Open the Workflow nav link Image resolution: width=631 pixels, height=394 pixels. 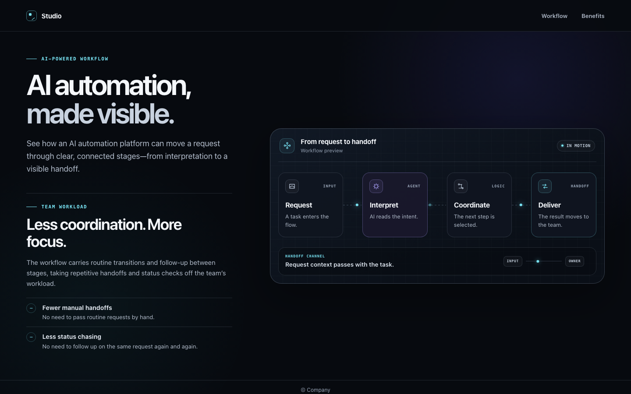click(x=554, y=16)
